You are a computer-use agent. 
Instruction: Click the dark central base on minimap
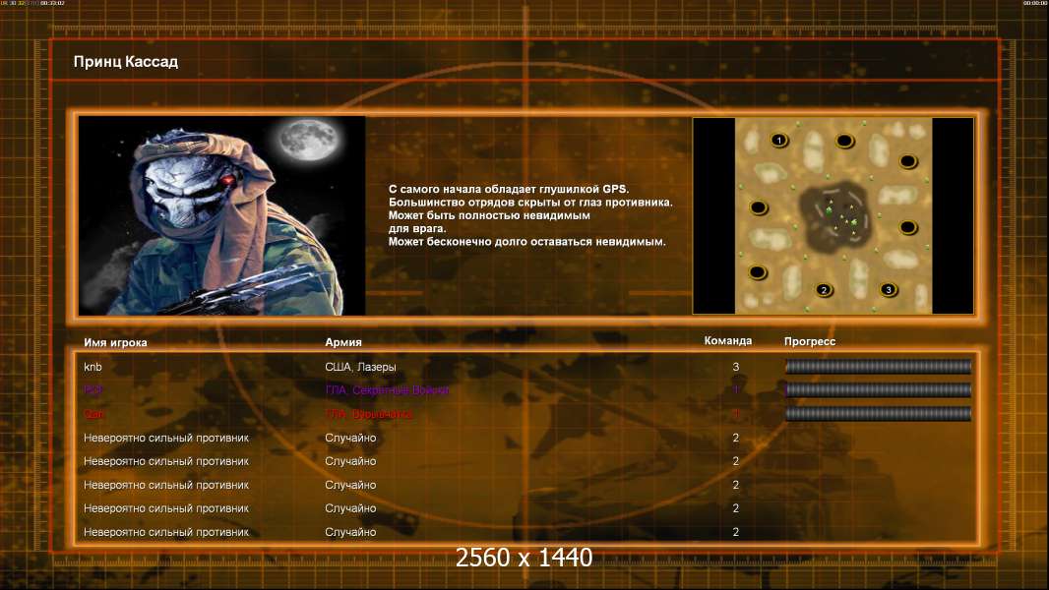click(836, 215)
